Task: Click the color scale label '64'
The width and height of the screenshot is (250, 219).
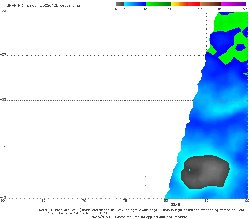Action: [x=220, y=9]
